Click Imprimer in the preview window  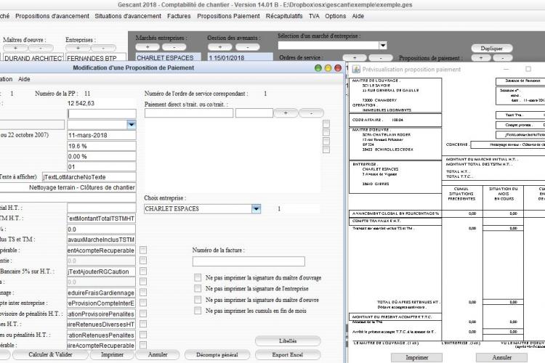click(417, 357)
